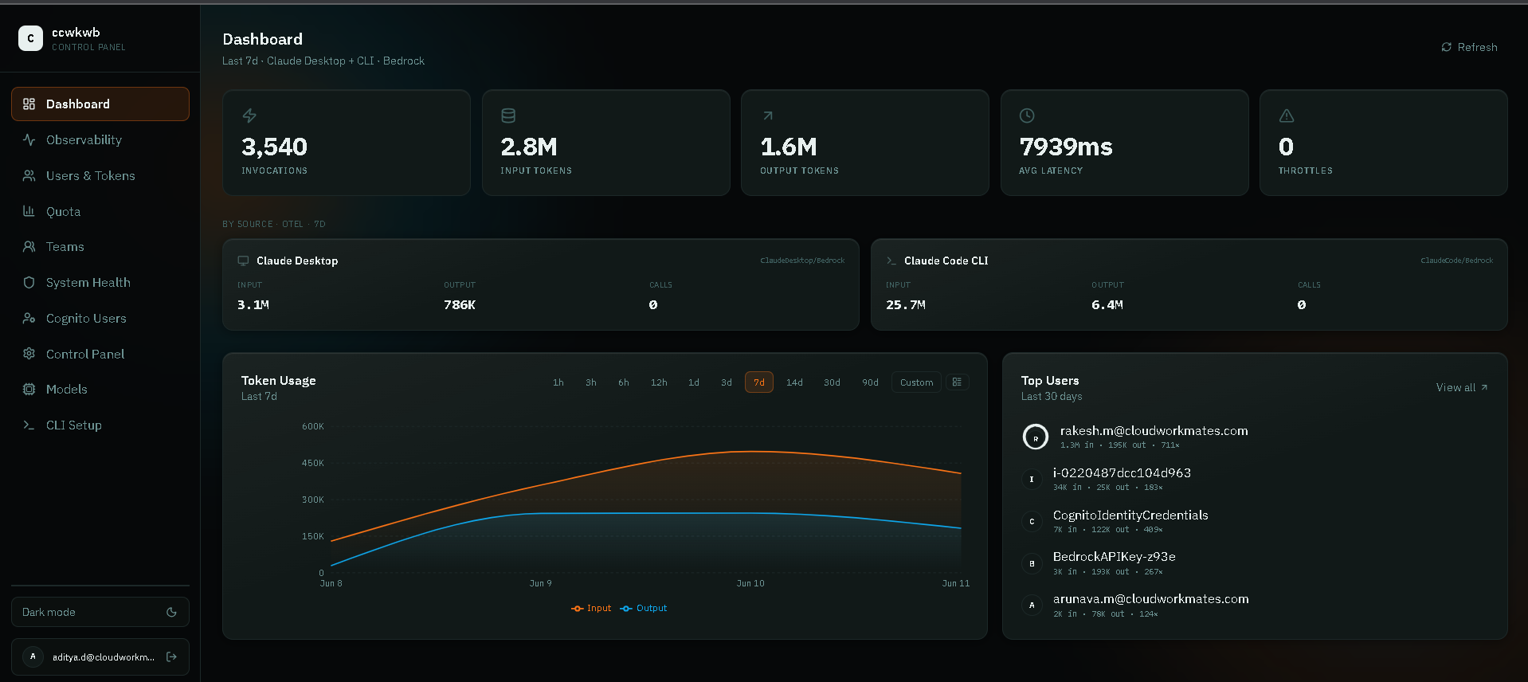Click the ClaudeDesktop/Bedrock label
Image resolution: width=1528 pixels, height=682 pixels.
802,261
